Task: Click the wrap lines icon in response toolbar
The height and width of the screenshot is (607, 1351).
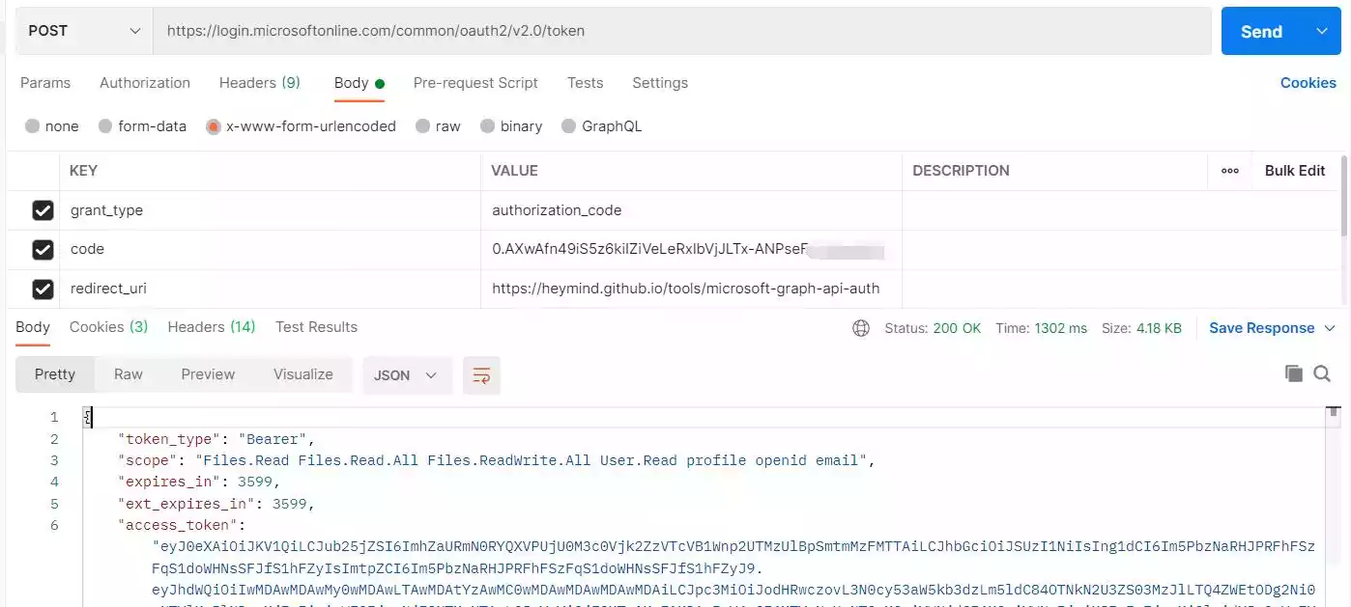Action: (481, 375)
